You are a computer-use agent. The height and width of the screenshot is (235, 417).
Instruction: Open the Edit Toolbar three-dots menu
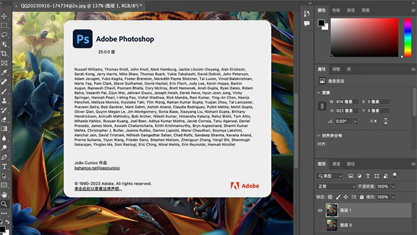click(4, 213)
